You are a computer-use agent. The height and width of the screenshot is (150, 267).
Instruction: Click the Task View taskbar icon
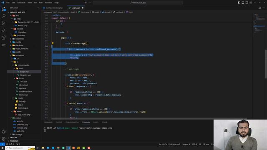tap(38, 148)
